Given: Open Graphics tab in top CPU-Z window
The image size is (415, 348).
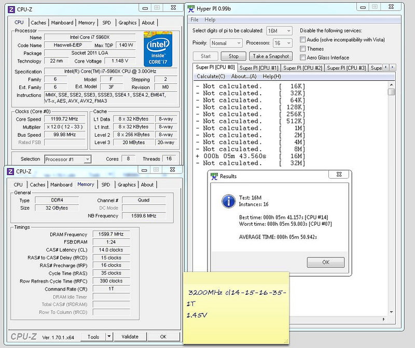Looking at the screenshot, I should (x=128, y=23).
